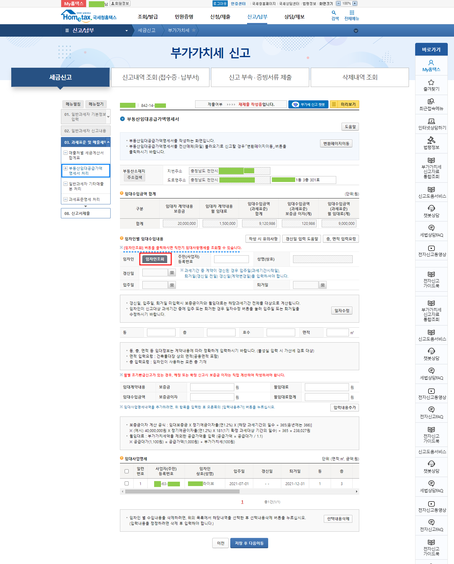Click the 일자수정 button
The height and width of the screenshot is (564, 454).
(x=342, y=311)
